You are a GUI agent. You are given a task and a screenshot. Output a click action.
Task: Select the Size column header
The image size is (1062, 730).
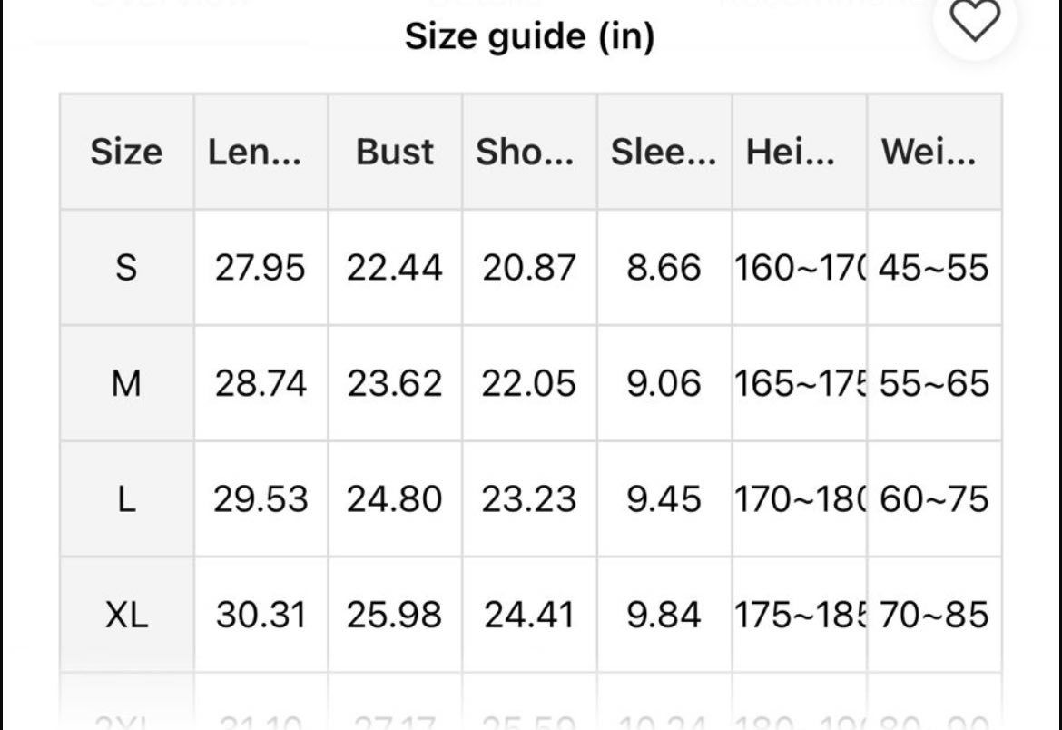[126, 152]
